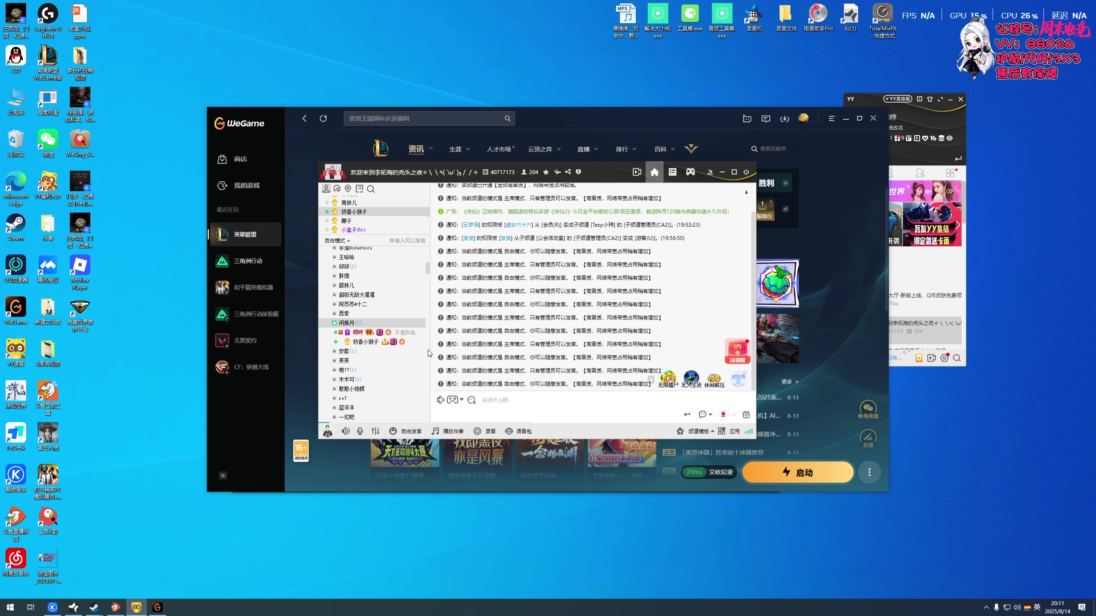Click the headset chat icon above channel tree

point(337,189)
